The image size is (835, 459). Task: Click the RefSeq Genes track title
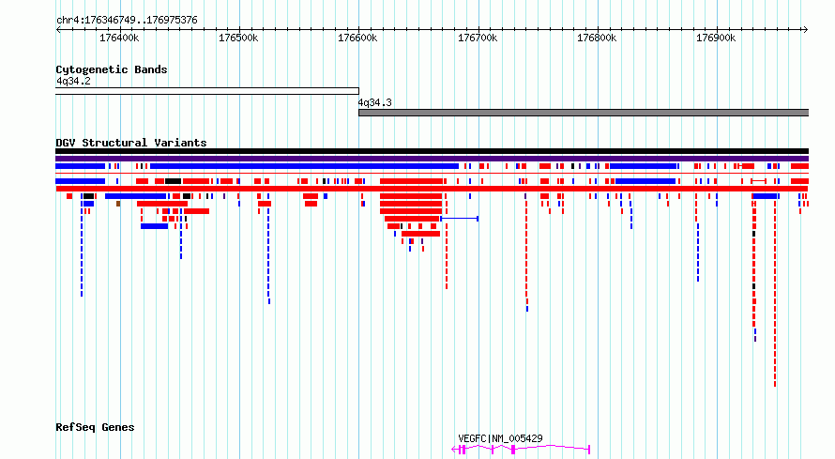95,427
